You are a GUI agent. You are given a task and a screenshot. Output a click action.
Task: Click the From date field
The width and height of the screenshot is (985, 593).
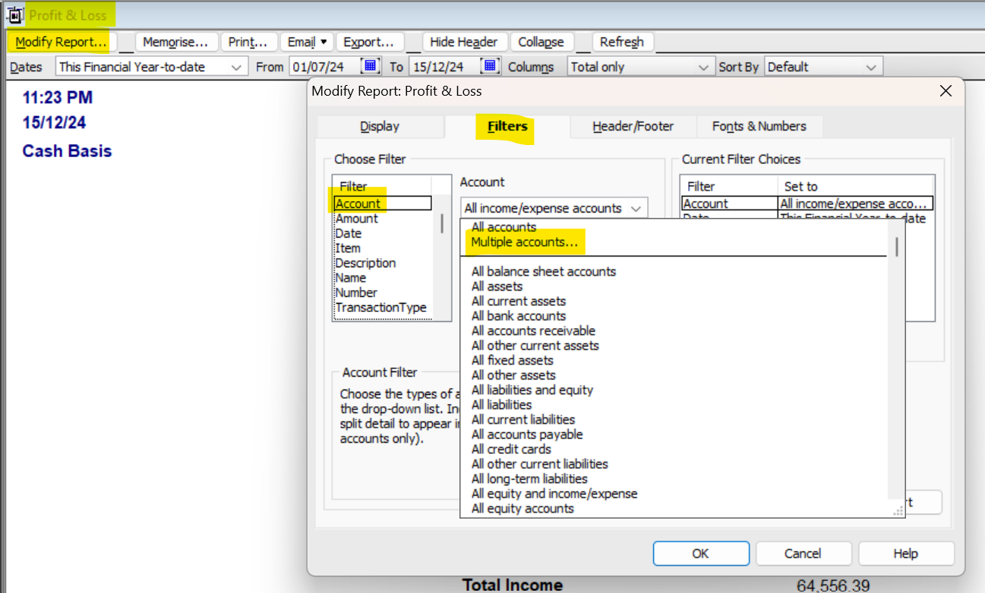(x=324, y=67)
